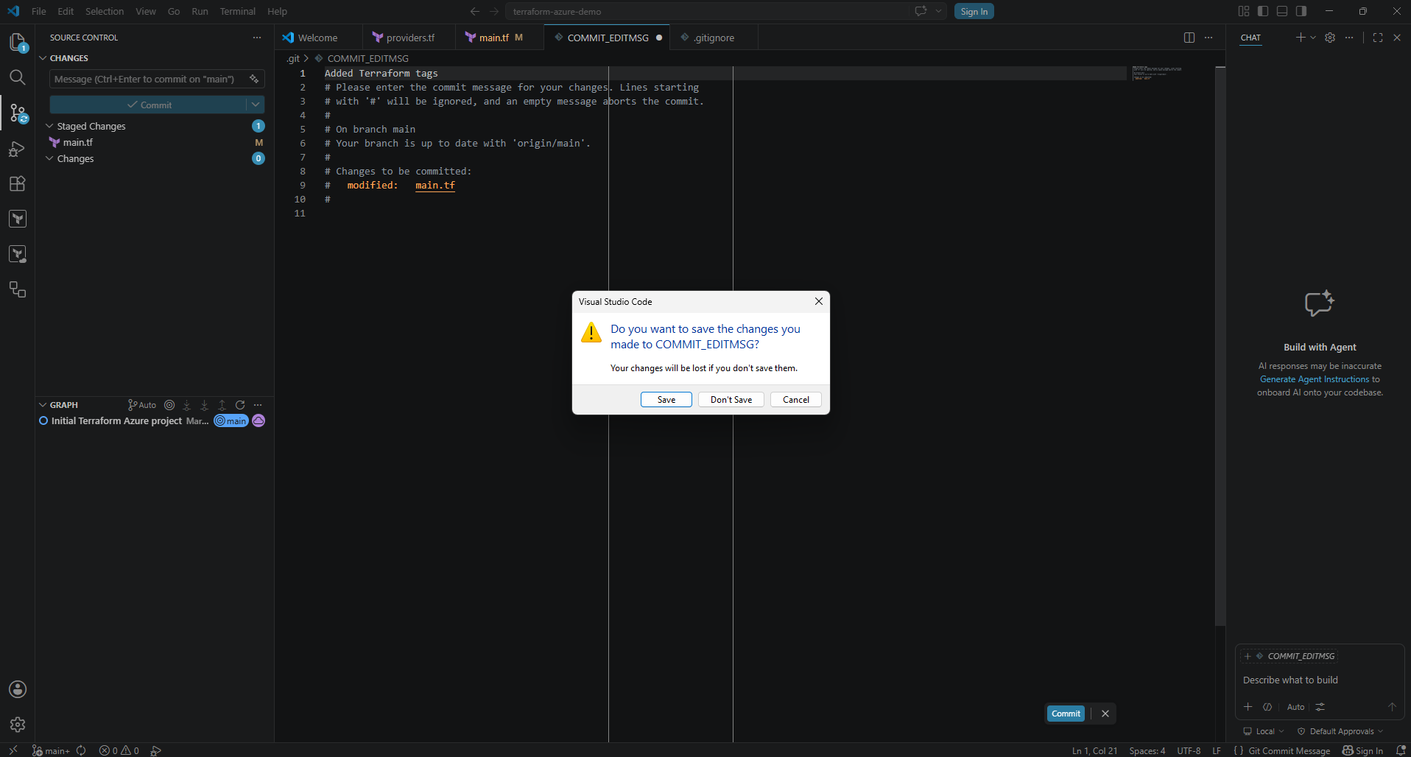Open the Terminal menu
This screenshot has height=757, width=1411.
tap(237, 11)
